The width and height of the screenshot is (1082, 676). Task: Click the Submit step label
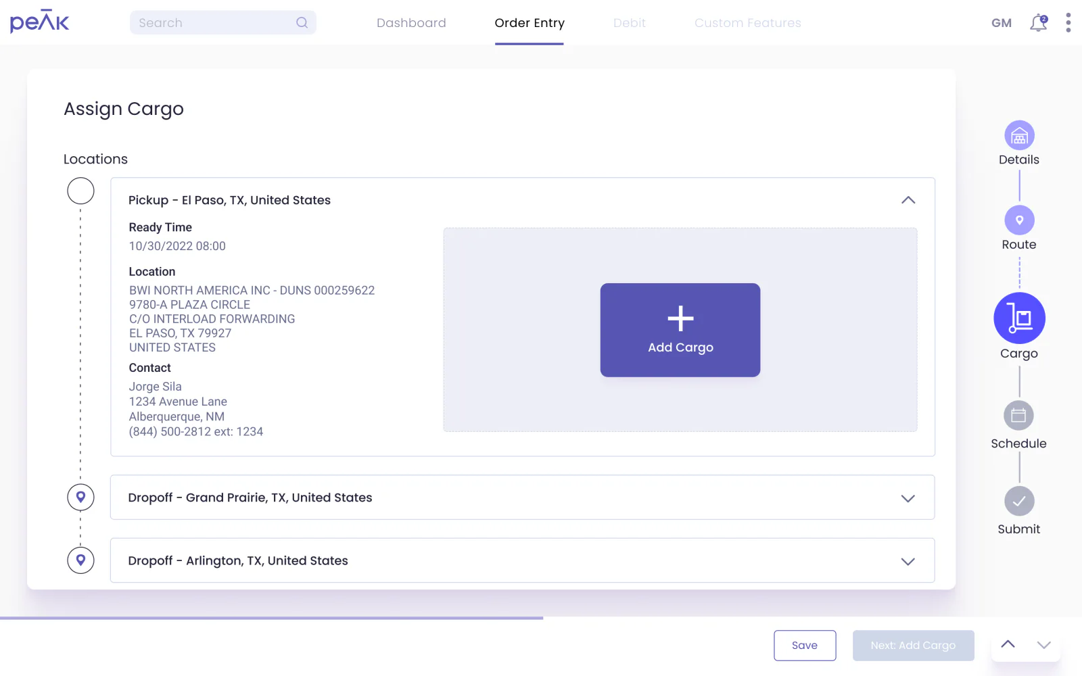[1019, 529]
